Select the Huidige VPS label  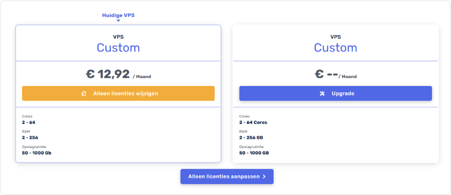click(118, 15)
